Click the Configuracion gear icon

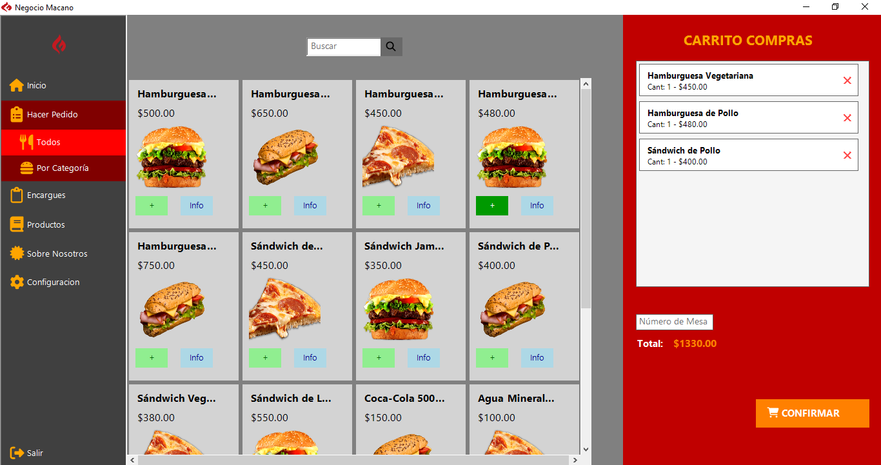coord(17,282)
